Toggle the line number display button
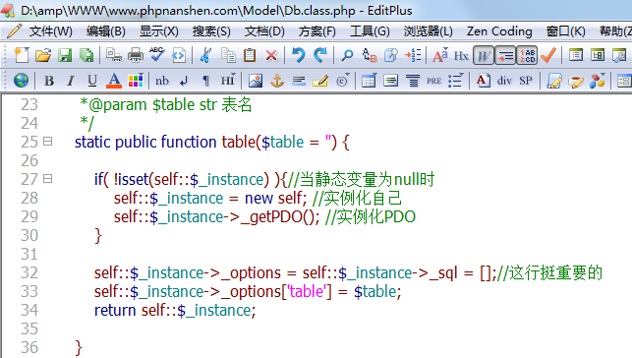Viewport: 632px width, 358px height. [527, 55]
